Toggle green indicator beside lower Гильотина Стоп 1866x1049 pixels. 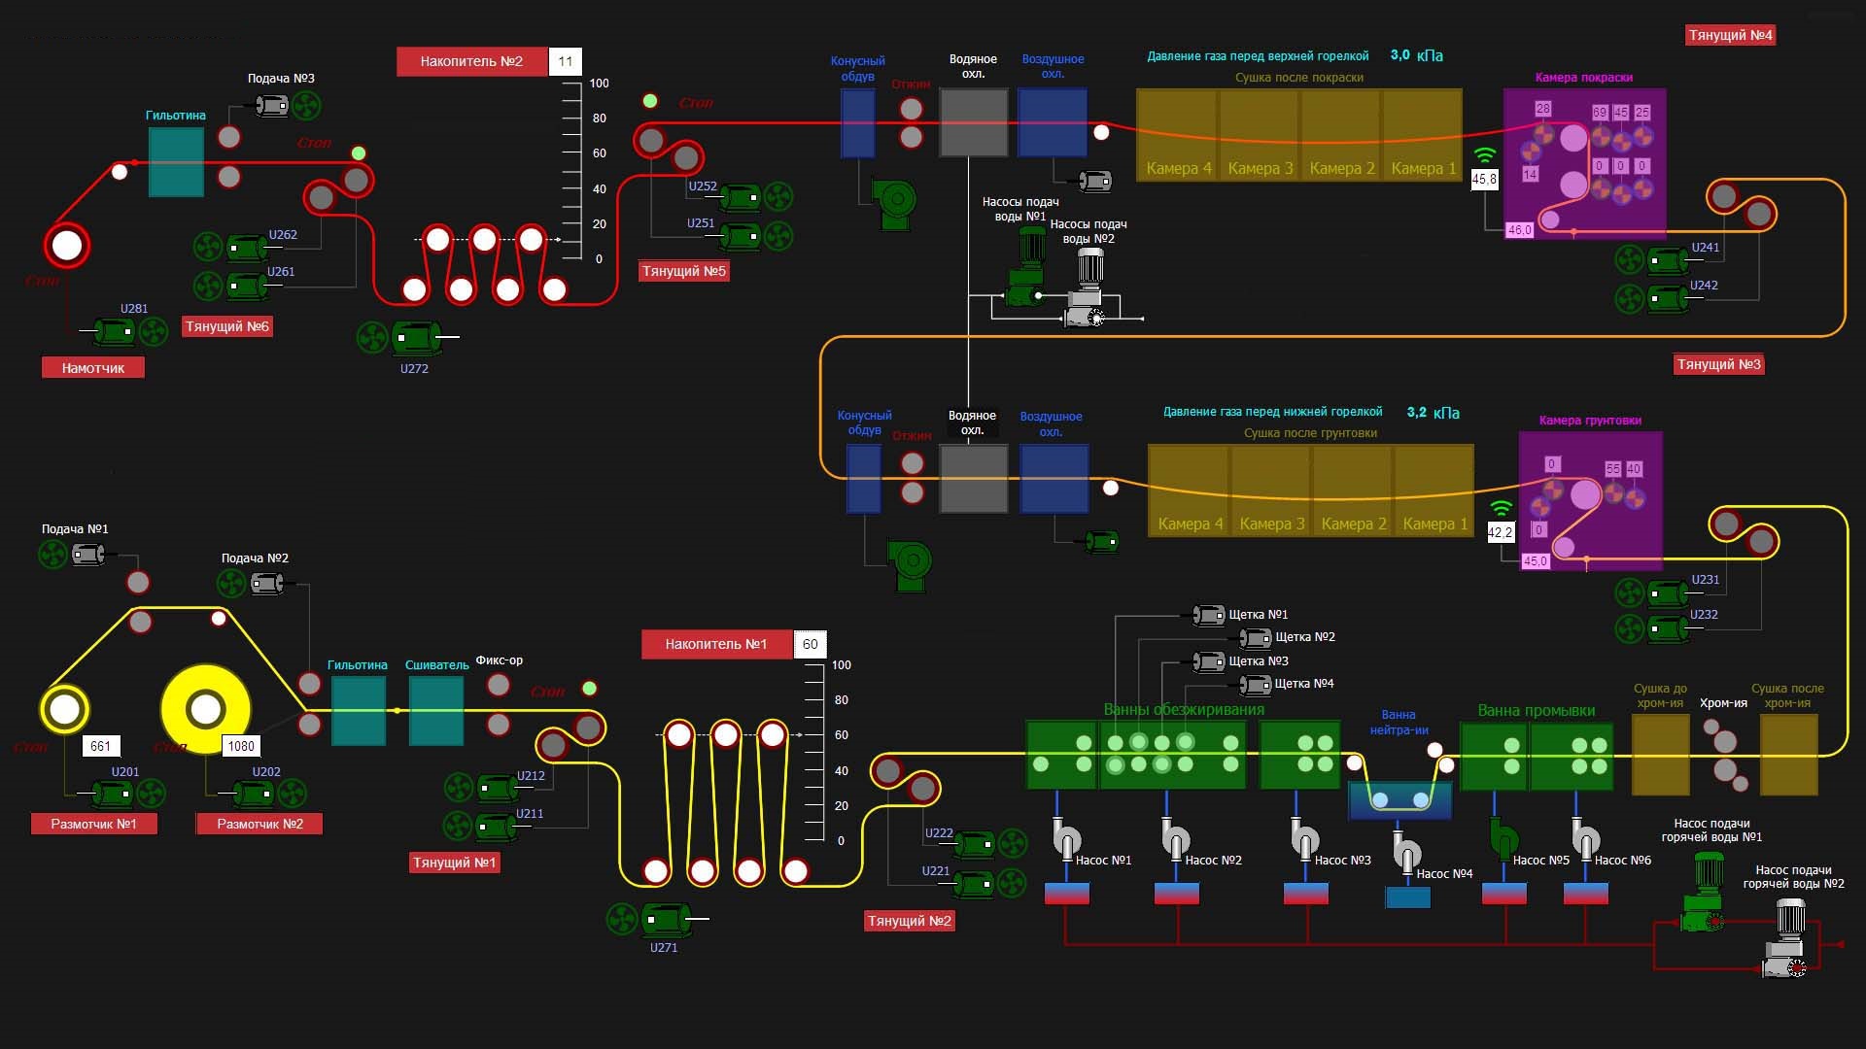click(589, 689)
